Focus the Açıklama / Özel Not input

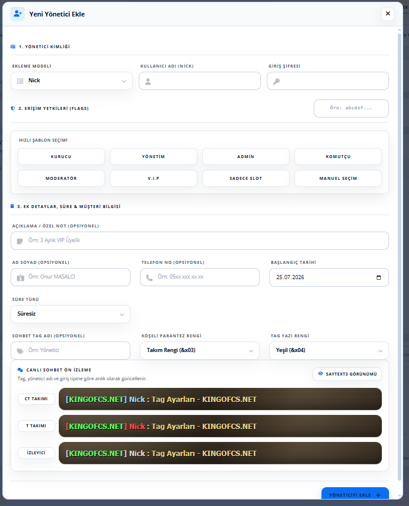[x=200, y=241]
